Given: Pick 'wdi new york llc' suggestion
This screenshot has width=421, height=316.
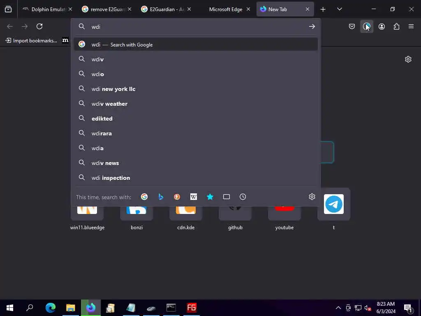Looking at the screenshot, I should pyautogui.click(x=196, y=89).
